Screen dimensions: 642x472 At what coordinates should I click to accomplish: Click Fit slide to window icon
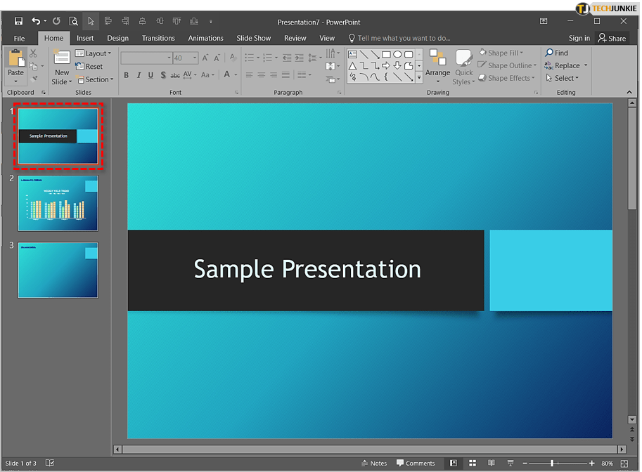[624, 464]
